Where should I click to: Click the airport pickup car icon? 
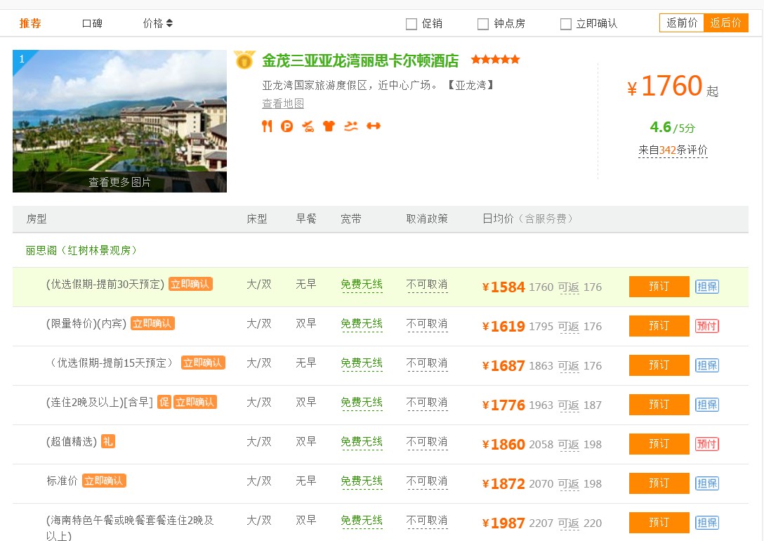click(308, 126)
